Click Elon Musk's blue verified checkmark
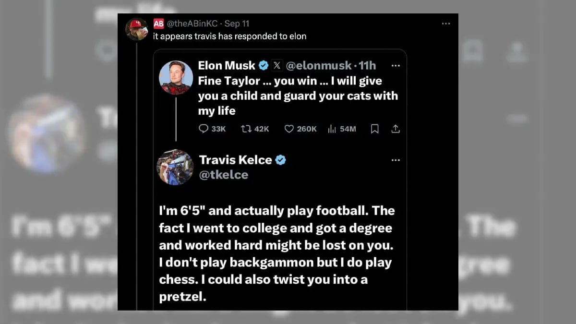Screen dimensions: 576x324 pyautogui.click(x=264, y=66)
